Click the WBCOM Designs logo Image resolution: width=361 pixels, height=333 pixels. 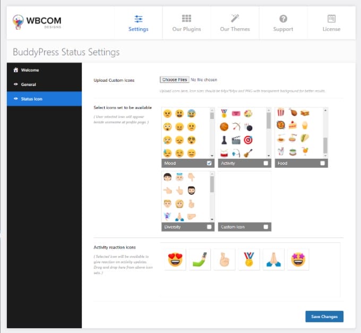tap(37, 22)
